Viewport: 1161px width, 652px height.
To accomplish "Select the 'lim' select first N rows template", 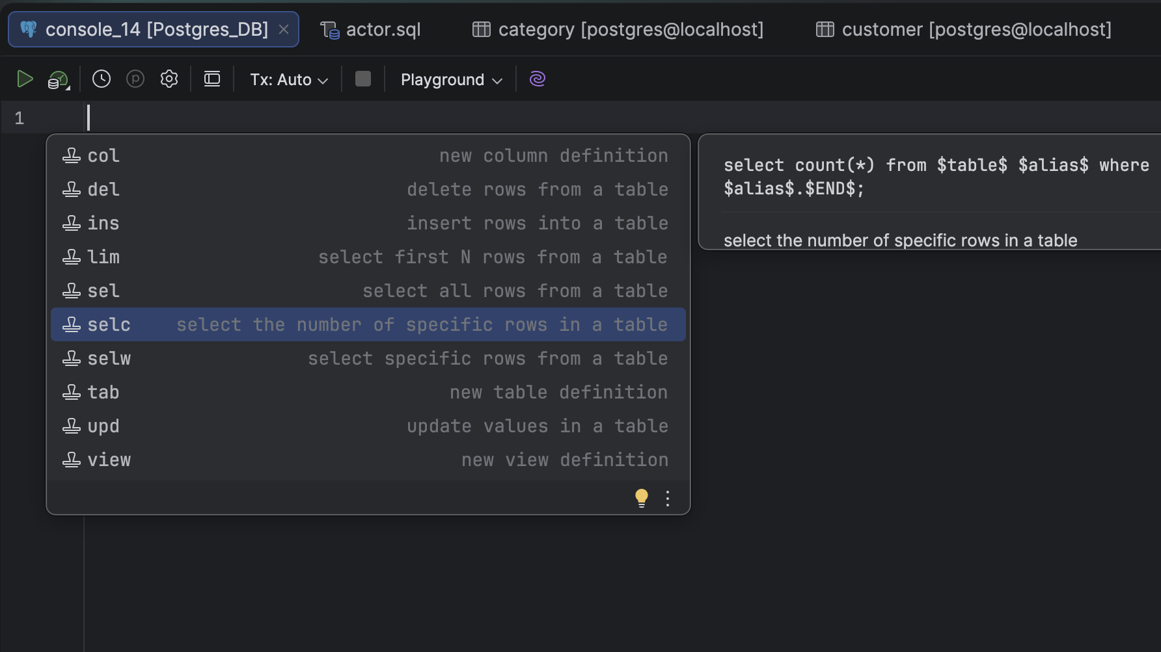I will tap(368, 257).
